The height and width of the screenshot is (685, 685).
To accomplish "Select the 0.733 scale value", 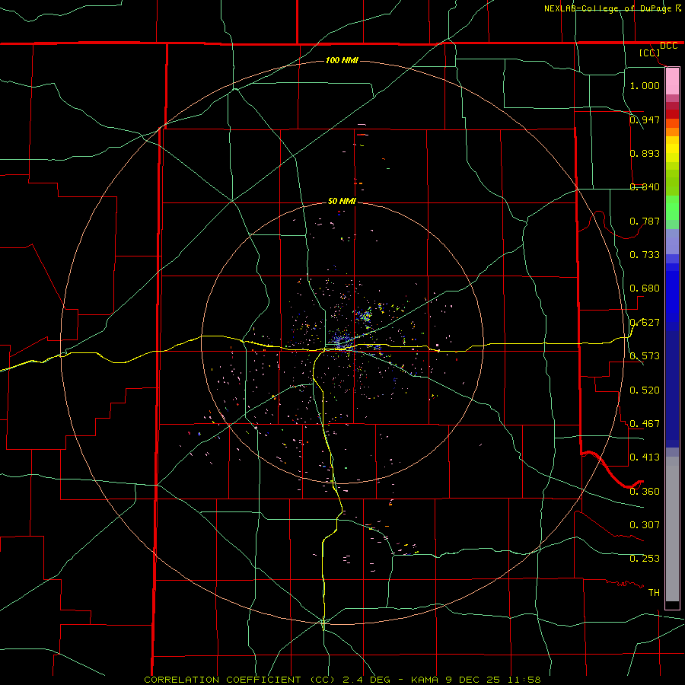I will 645,255.
